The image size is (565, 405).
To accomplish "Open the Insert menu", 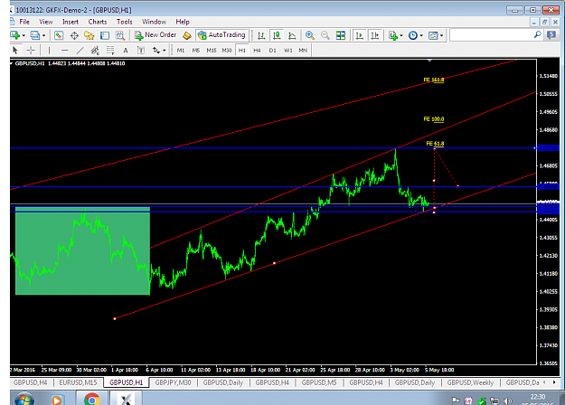I will coord(71,22).
